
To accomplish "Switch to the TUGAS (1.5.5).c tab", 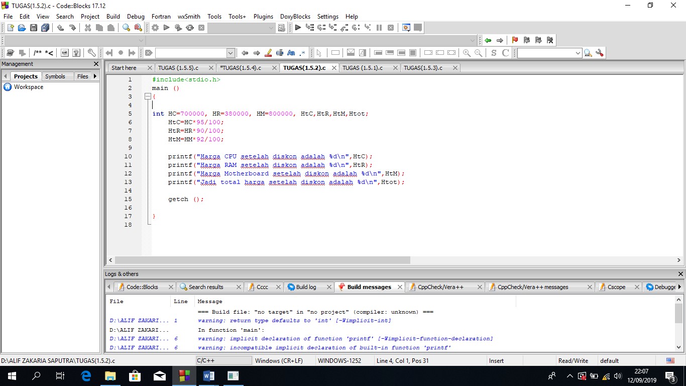I will point(178,68).
